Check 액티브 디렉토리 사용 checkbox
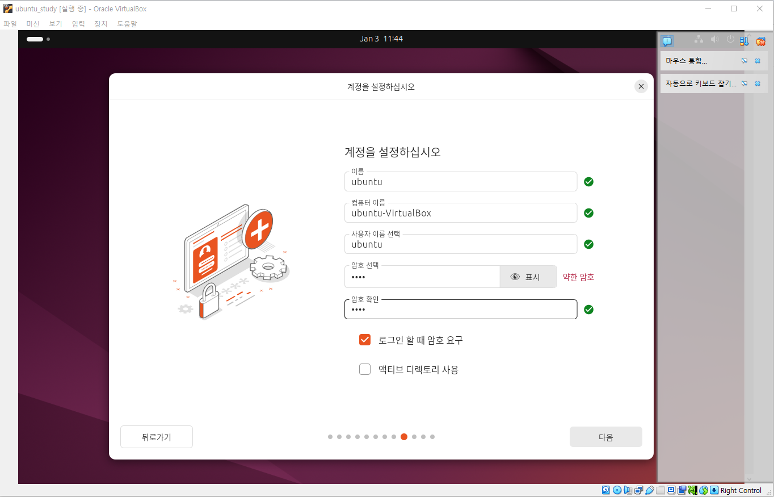This screenshot has height=497, width=774. [365, 369]
